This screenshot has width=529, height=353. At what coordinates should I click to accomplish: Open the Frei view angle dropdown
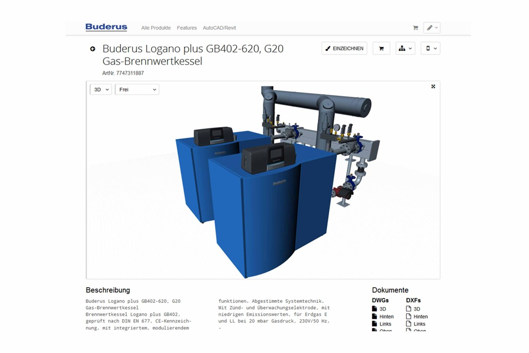(x=137, y=89)
